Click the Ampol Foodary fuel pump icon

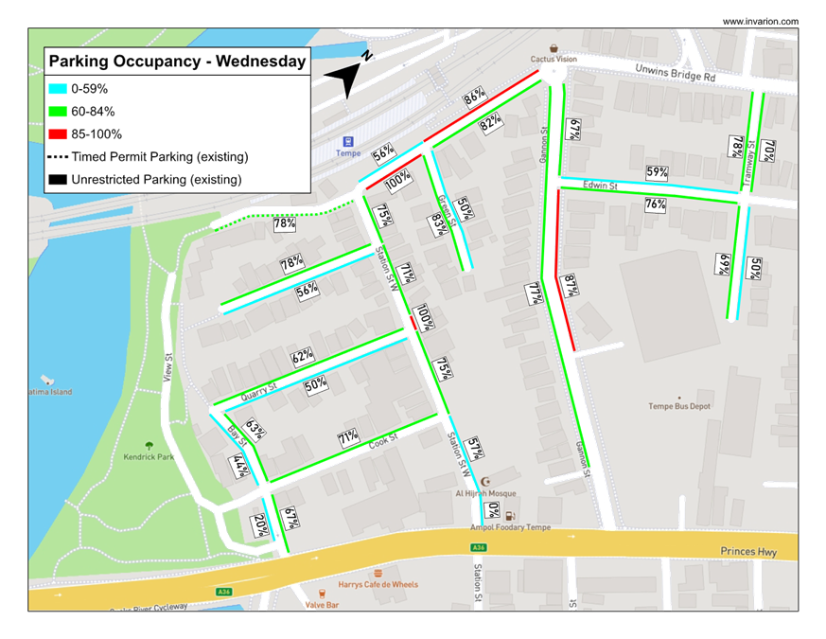coord(510,516)
